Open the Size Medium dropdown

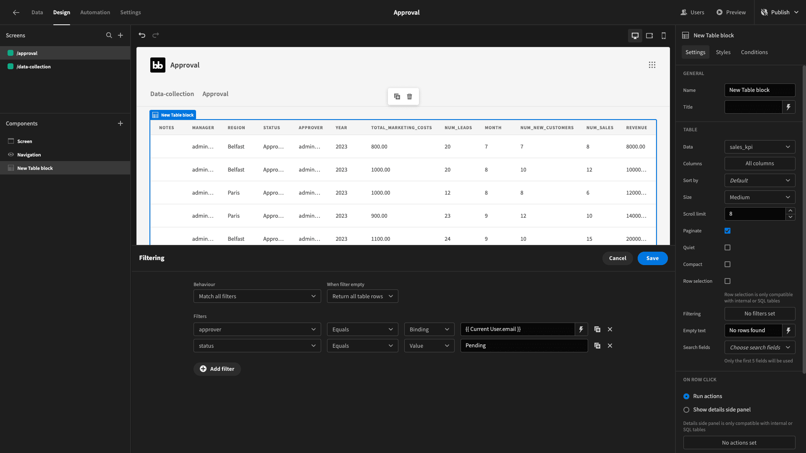760,197
